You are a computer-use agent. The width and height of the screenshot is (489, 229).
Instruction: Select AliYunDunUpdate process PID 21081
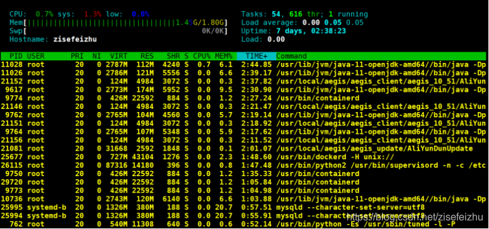pos(243,148)
